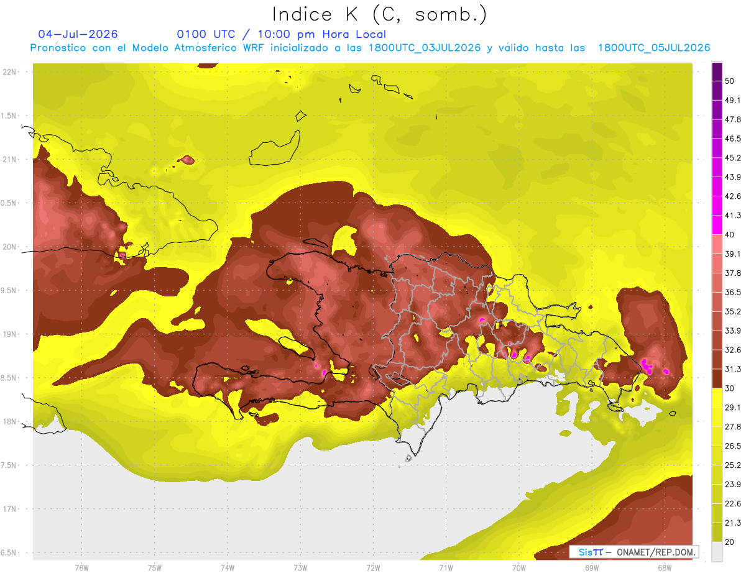The image size is (746, 576).
Task: Click the dark purple swatch above 50
Action: click(717, 71)
